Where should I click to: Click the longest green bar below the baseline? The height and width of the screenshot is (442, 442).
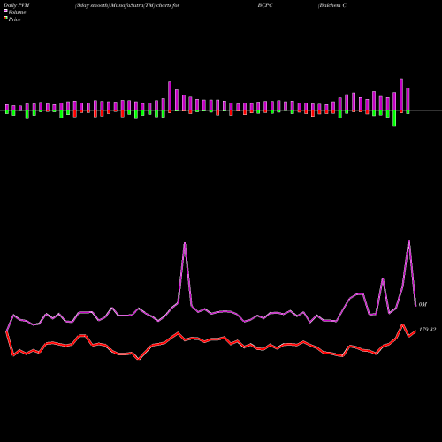point(394,118)
